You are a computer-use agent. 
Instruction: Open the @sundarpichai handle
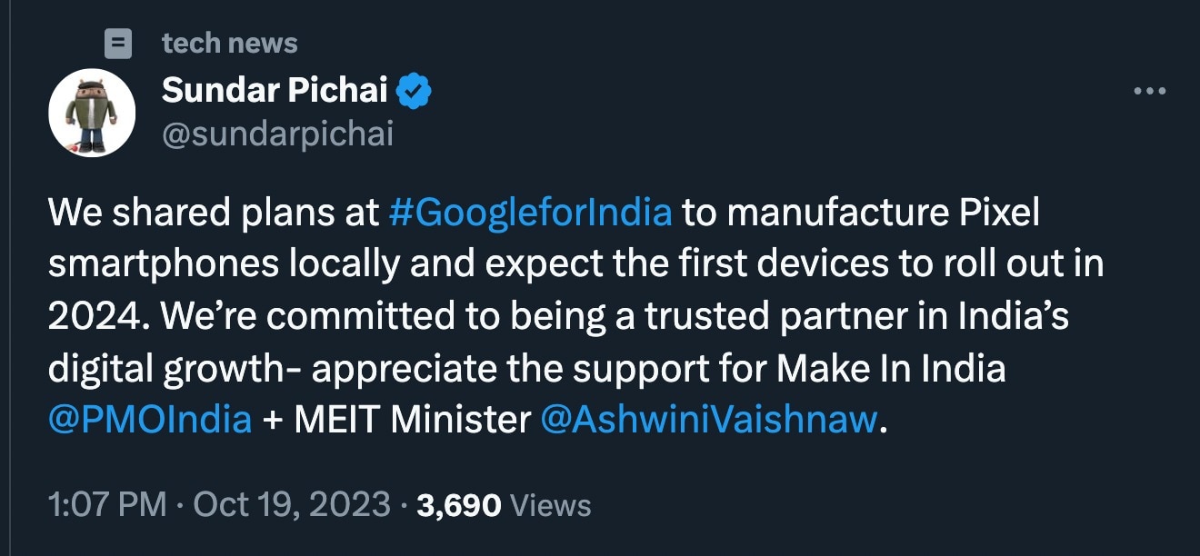pyautogui.click(x=277, y=134)
